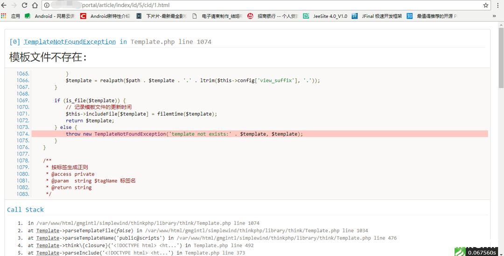
Task: Open the Android新特性介绍 bookmark
Action: [105, 16]
